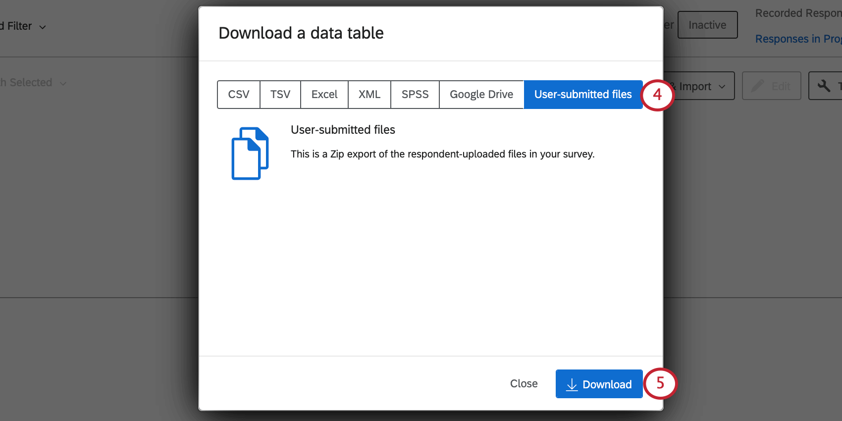
Task: Click the red step 5 callout circle
Action: 661,383
